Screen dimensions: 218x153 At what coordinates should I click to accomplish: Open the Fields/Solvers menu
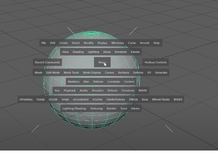[116, 100]
